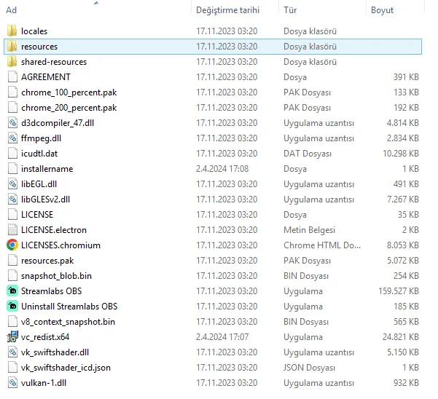This screenshot has width=438, height=399.
Task: Select the Streamlabs OBS application name
Action: point(52,291)
